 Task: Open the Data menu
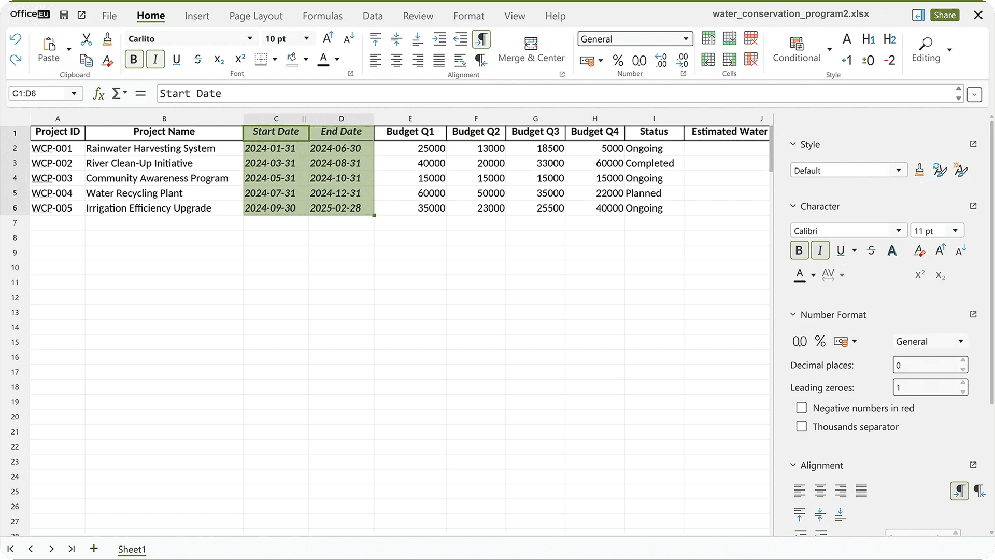pyautogui.click(x=373, y=16)
